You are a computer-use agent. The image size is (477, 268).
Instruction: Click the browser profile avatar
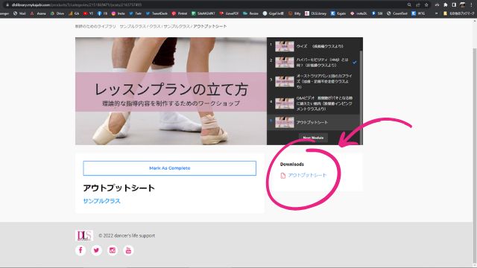(462, 5)
